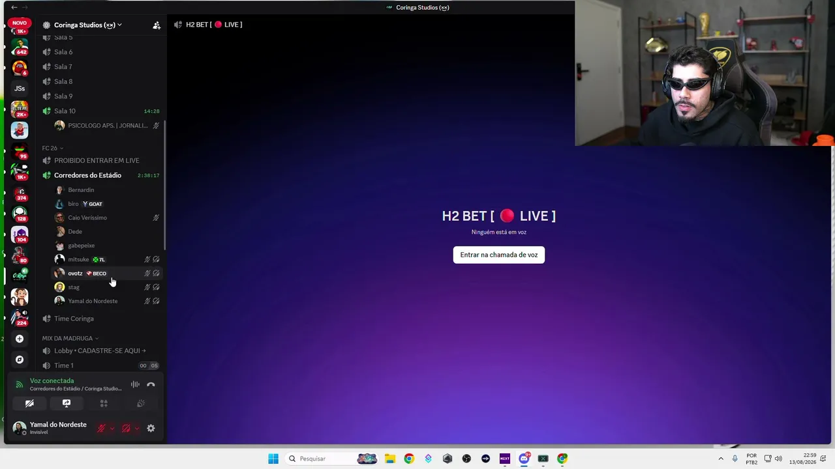Click the channel list scrollbar
The image size is (835, 469).
click(x=164, y=186)
